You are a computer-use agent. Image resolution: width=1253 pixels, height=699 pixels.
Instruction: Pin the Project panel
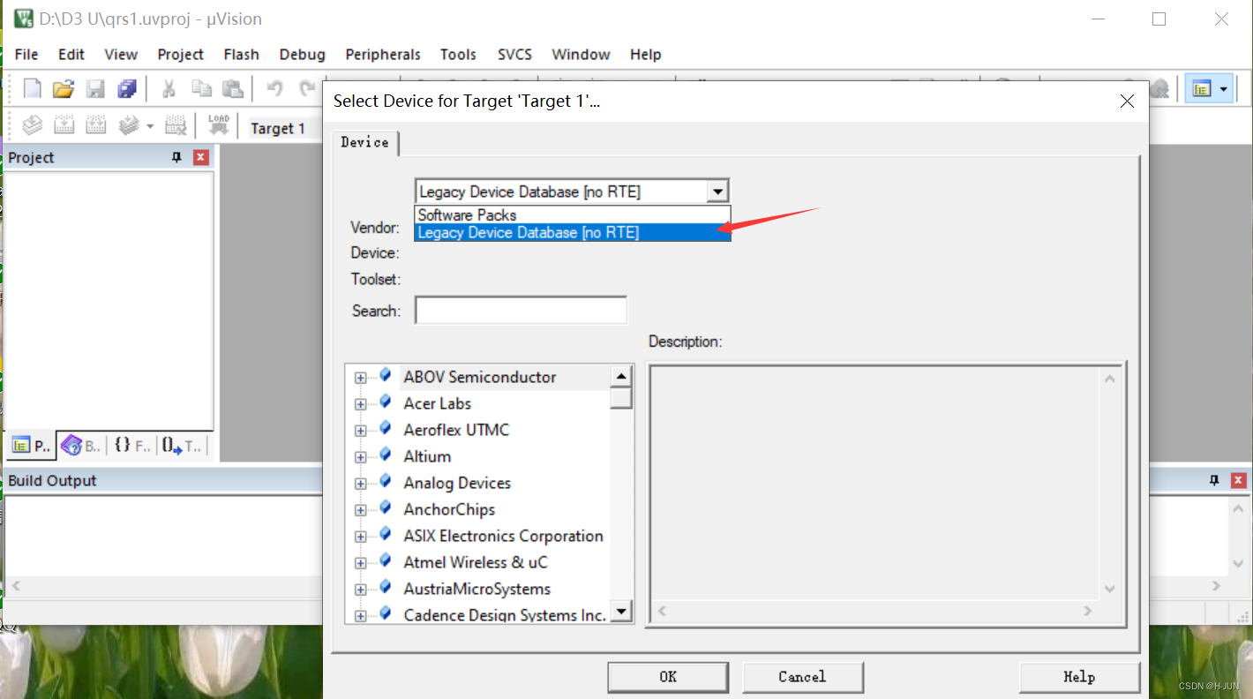176,157
